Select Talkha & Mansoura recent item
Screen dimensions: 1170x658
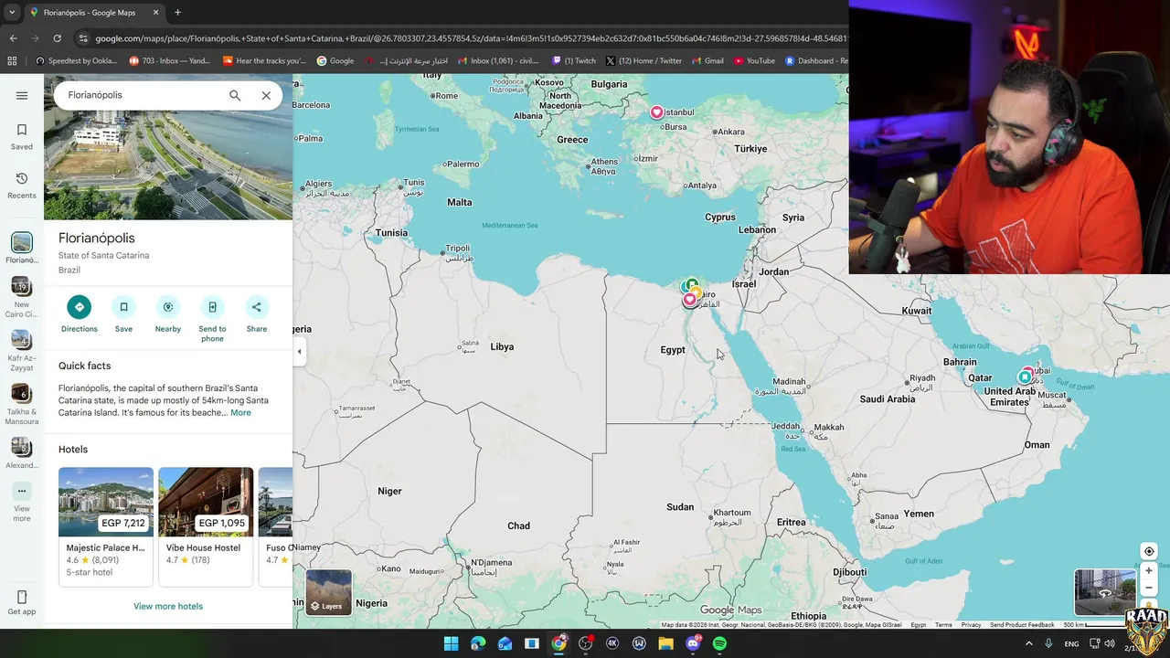(22, 405)
